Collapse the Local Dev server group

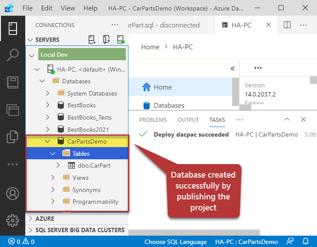pyautogui.click(x=32, y=55)
